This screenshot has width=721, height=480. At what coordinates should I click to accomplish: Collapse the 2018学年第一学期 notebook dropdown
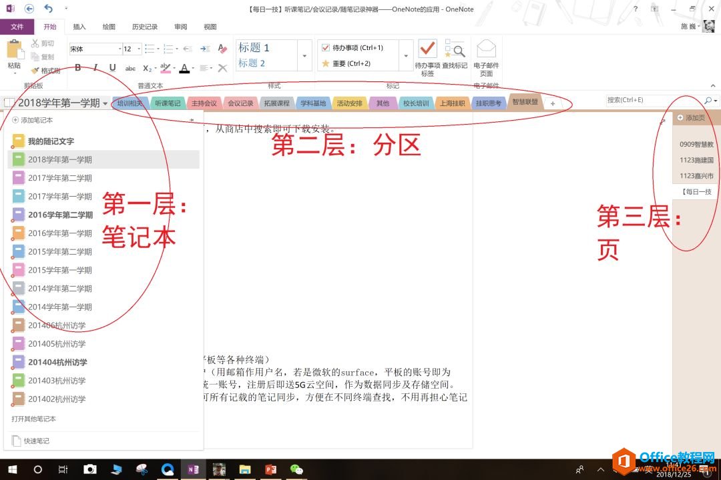coord(105,103)
